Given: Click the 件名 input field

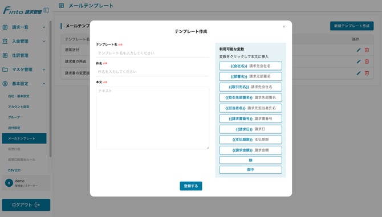Looking at the screenshot, I should pos(152,72).
